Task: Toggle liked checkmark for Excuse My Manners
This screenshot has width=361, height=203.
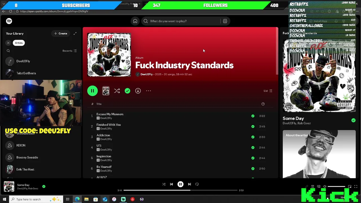Action: 253,116
